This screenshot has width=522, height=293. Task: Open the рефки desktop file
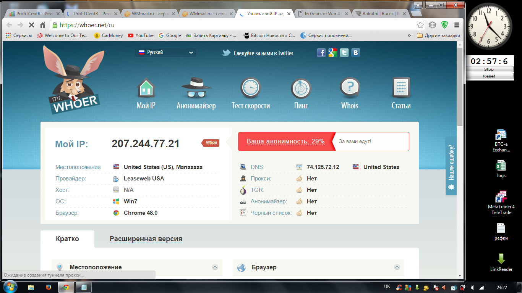click(x=501, y=232)
